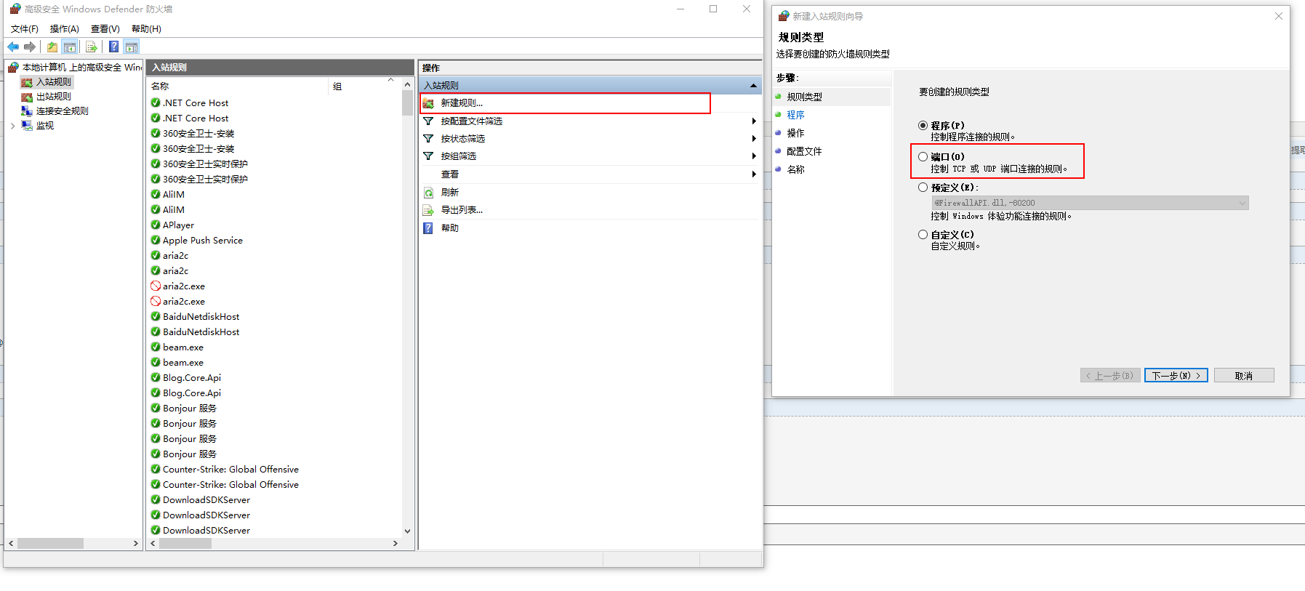Click the refresh icon beside 刷新

428,193
